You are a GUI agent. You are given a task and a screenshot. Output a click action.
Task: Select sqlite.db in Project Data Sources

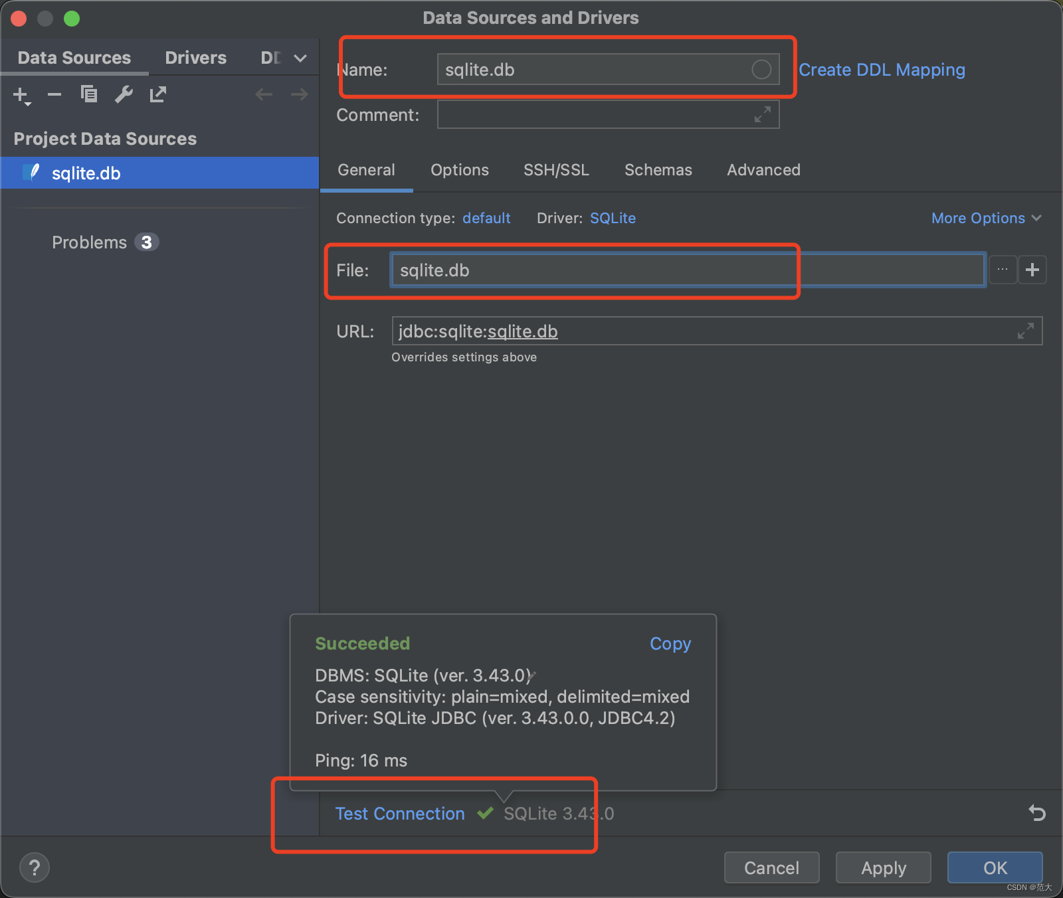click(x=159, y=173)
